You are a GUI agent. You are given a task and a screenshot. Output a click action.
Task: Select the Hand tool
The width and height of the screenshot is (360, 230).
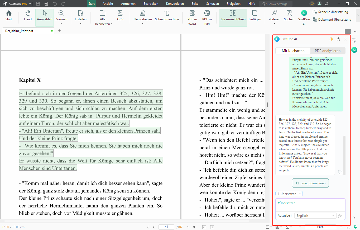click(x=28, y=16)
